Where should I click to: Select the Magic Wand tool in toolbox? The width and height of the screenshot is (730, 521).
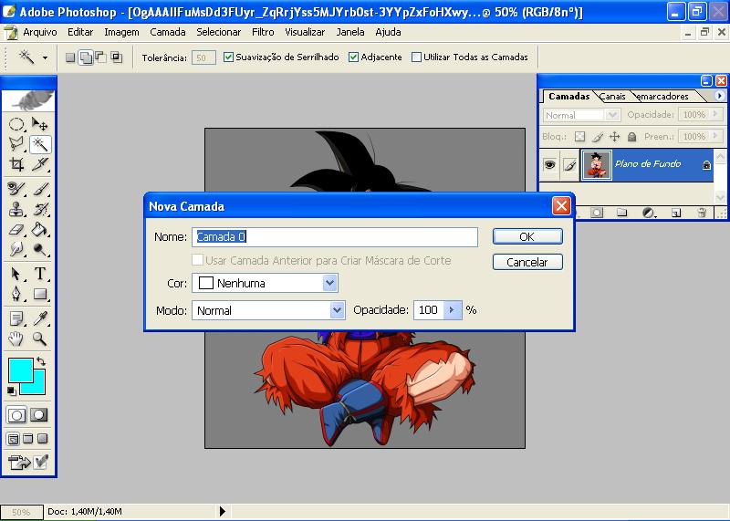coord(39,144)
